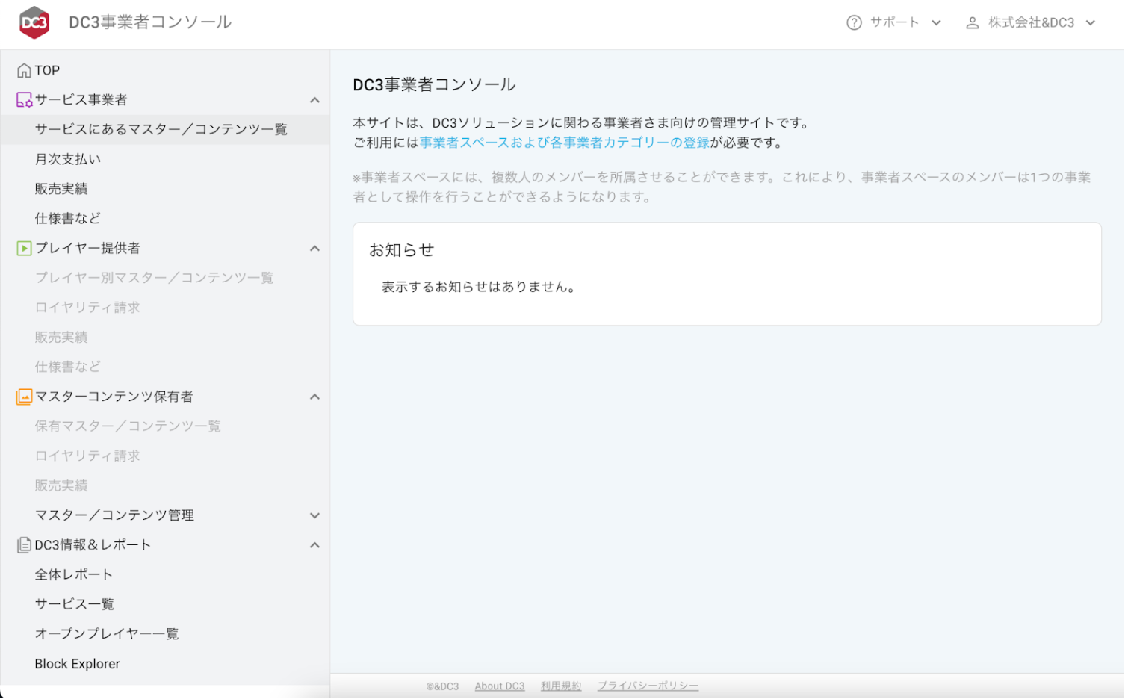Collapse the サービス事業者 section chevron
1125x699 pixels.
[315, 100]
